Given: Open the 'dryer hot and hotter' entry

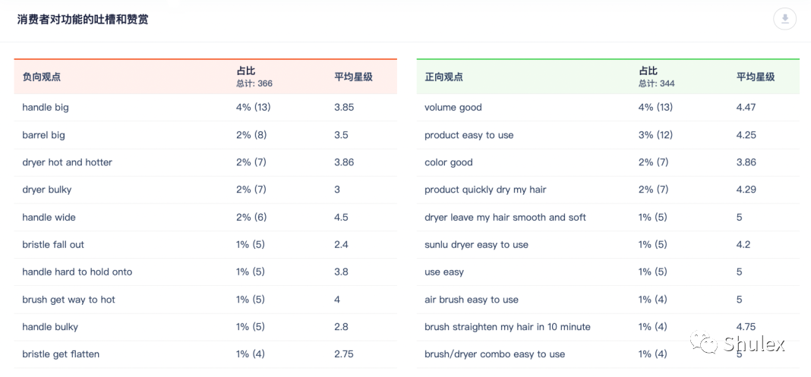Looking at the screenshot, I should tap(205, 162).
